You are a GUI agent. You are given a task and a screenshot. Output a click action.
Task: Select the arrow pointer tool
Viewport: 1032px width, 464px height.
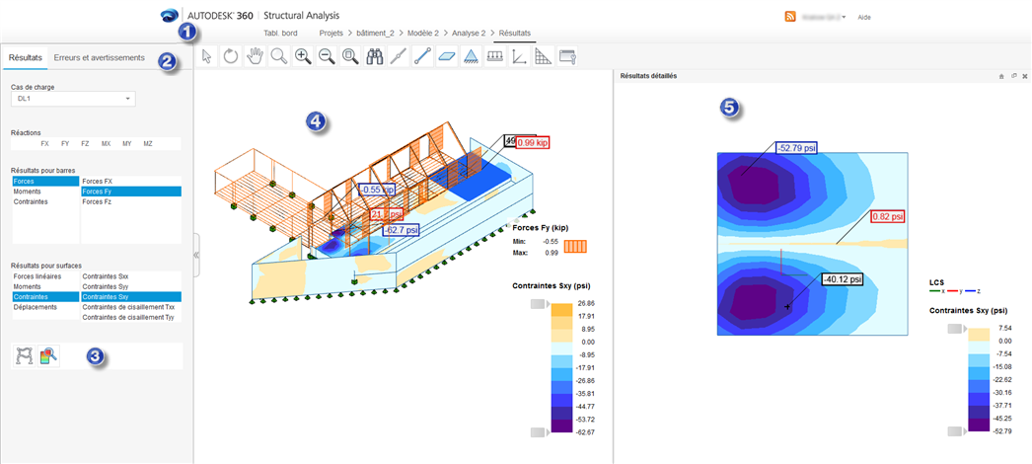(x=206, y=56)
